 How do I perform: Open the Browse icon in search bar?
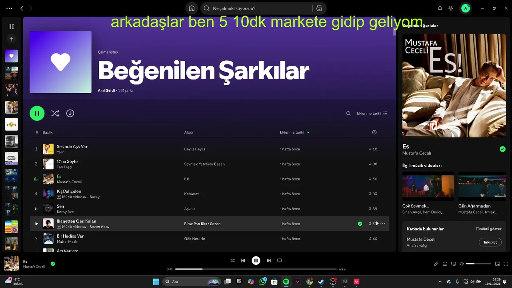pos(319,8)
